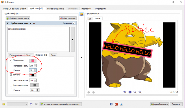
Task: Remove action with red minus icon
Action: [34, 23]
